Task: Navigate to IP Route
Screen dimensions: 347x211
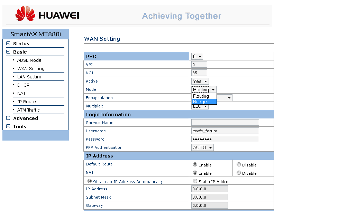Action: coord(26,102)
